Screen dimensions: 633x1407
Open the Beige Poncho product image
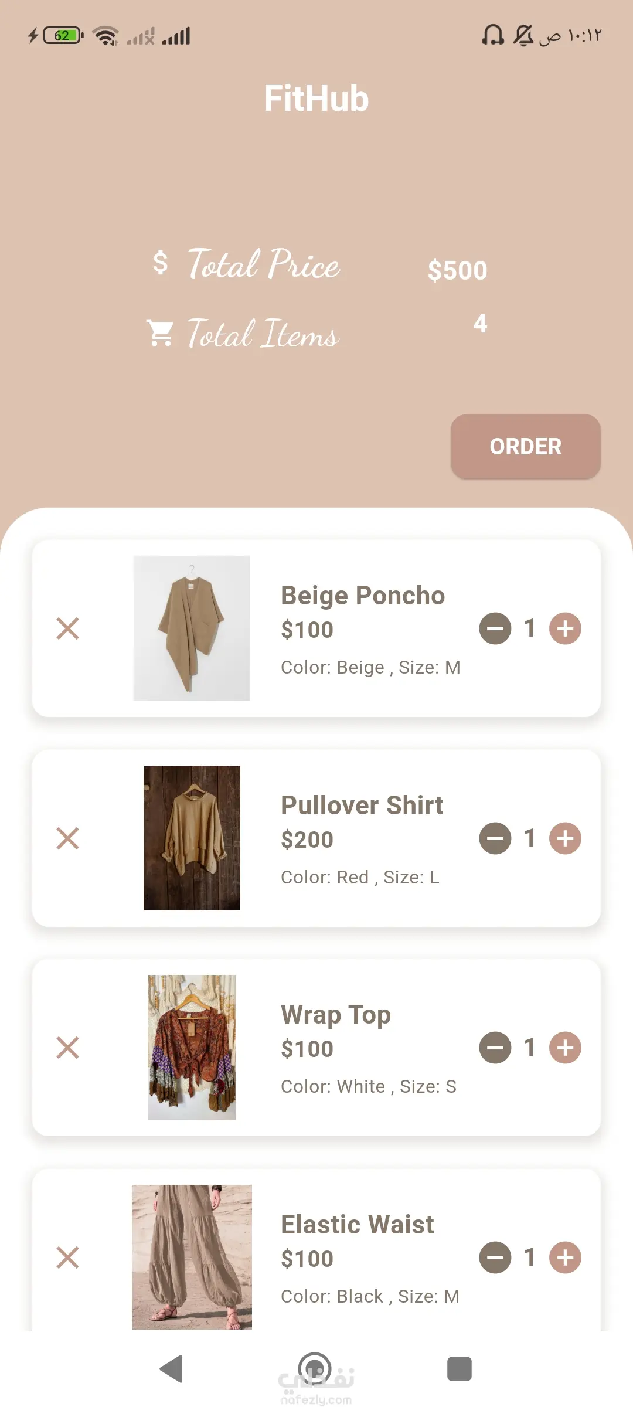point(192,628)
